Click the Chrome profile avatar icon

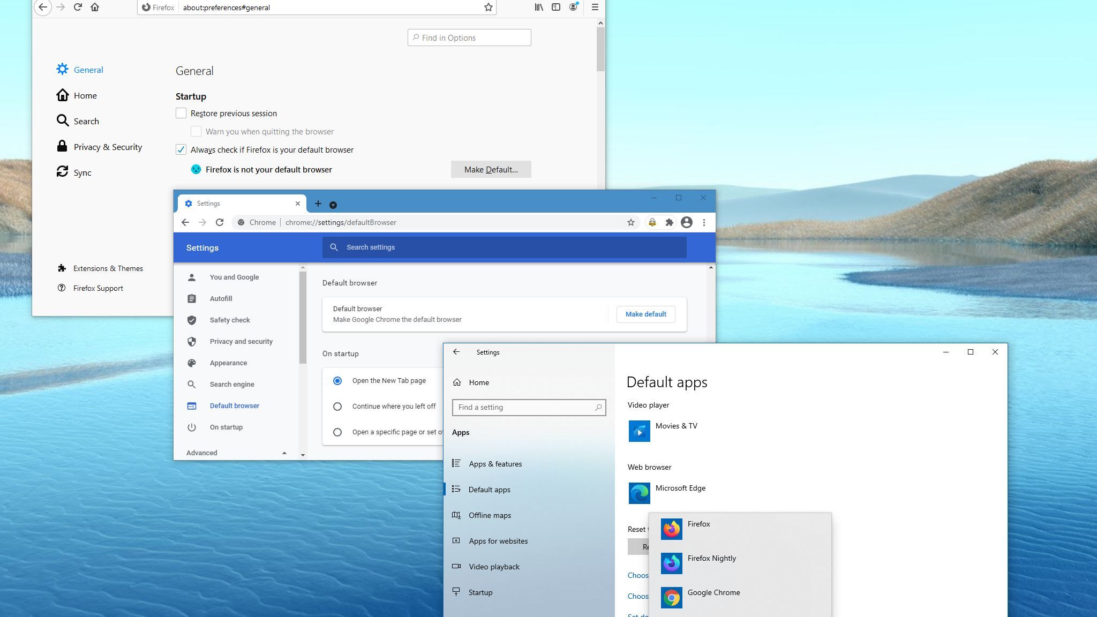coord(686,222)
